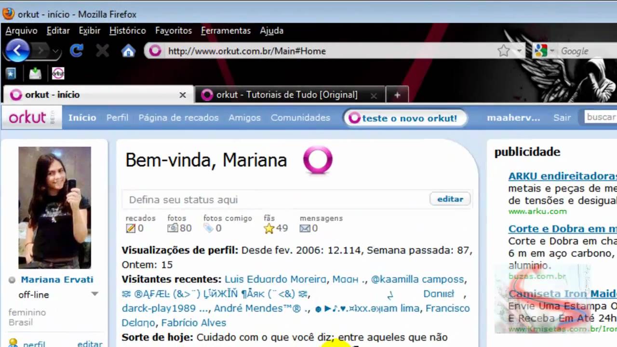Open the Arquivo menu
Screen dimensions: 617x347
[x=21, y=30]
